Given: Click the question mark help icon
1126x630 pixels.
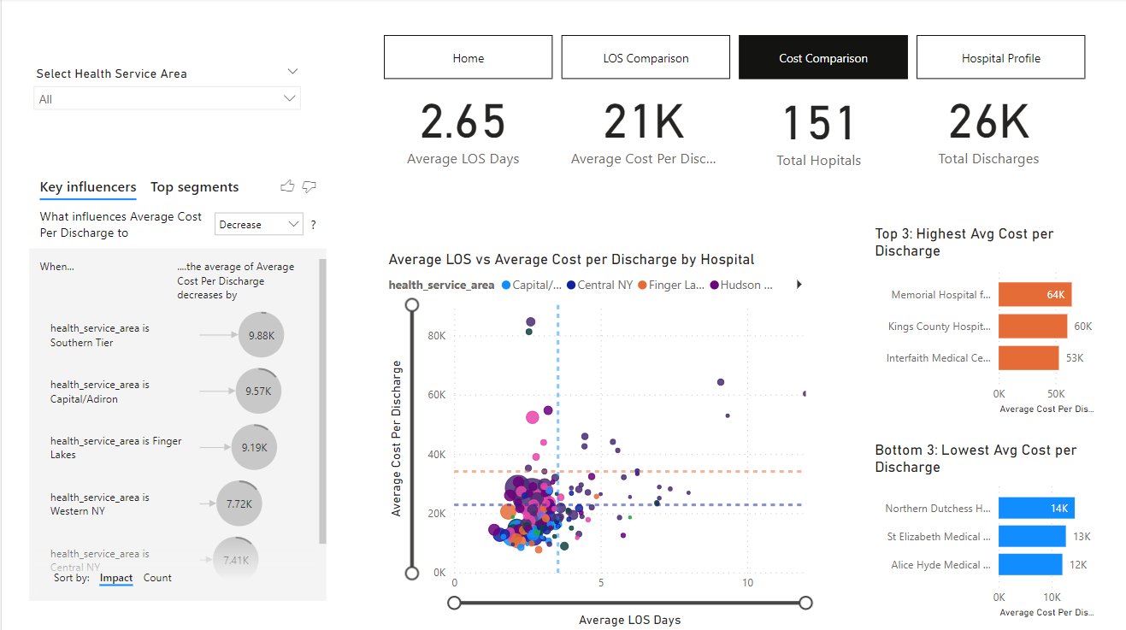Looking at the screenshot, I should click(x=313, y=225).
